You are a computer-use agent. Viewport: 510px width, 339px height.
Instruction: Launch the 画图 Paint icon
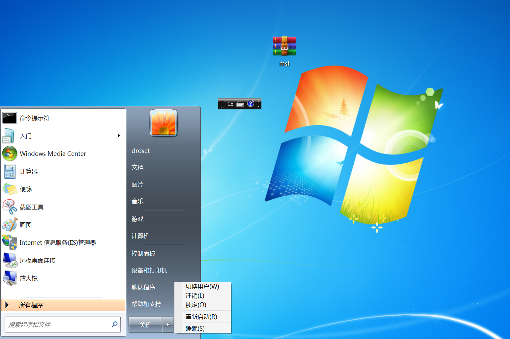[x=10, y=225]
